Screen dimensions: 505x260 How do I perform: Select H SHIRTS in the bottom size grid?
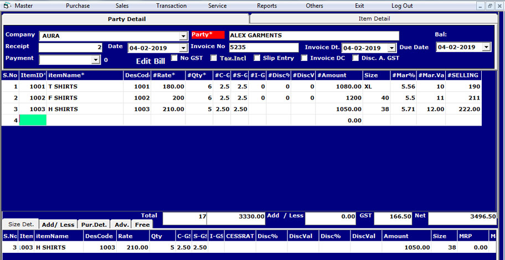point(59,247)
